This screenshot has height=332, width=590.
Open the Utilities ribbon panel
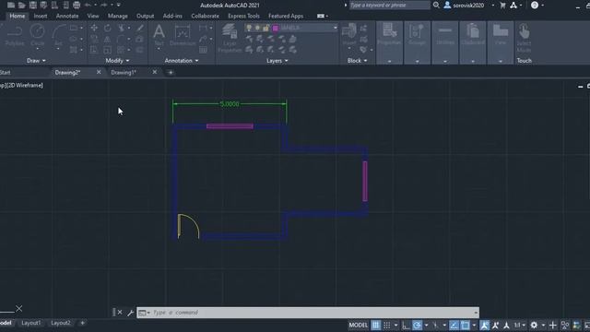tap(445, 42)
